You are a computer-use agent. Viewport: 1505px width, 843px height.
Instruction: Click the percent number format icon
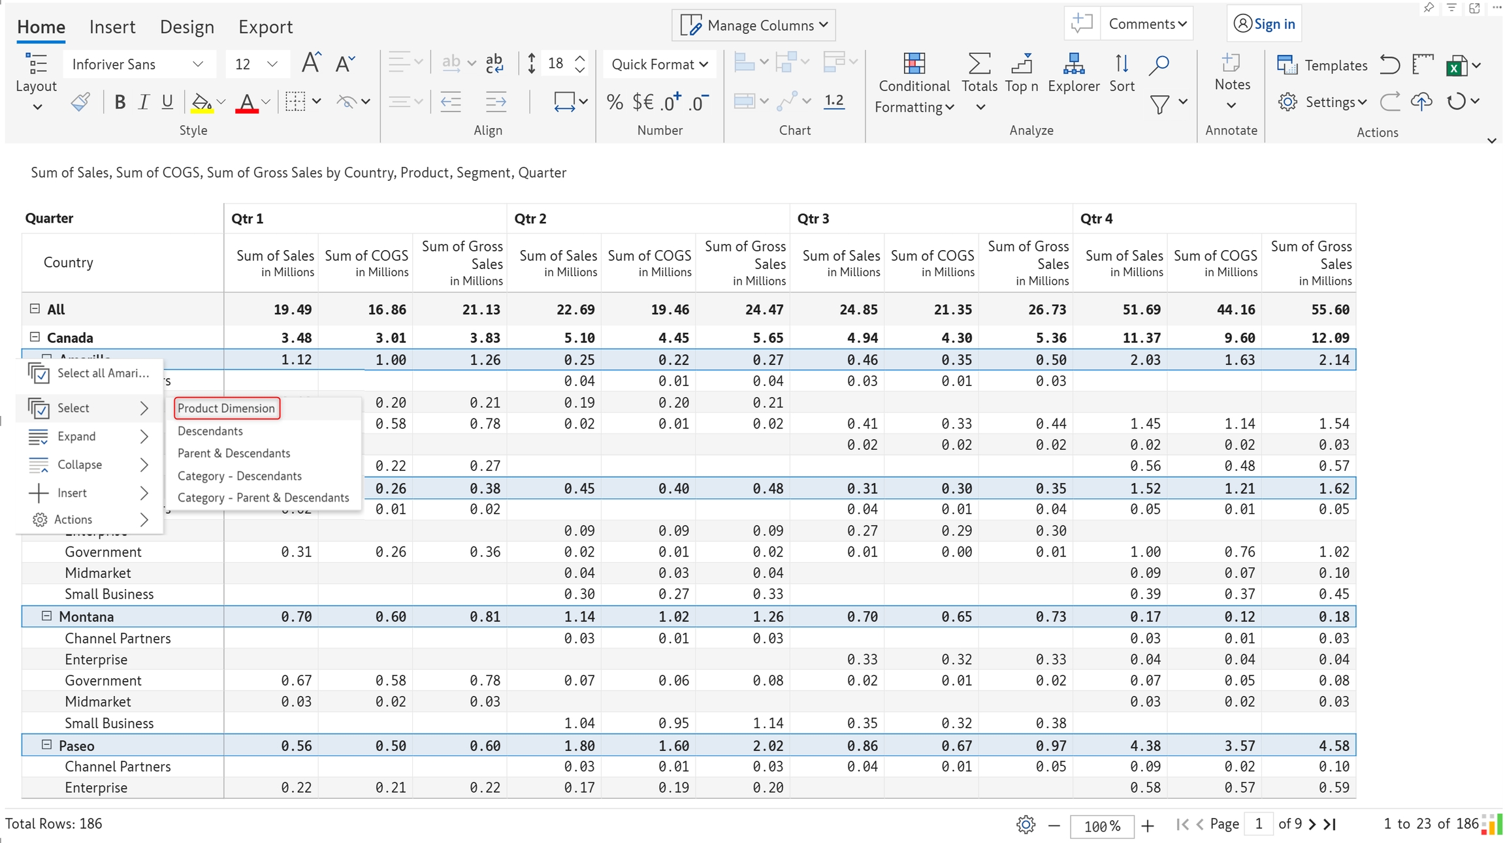614,102
